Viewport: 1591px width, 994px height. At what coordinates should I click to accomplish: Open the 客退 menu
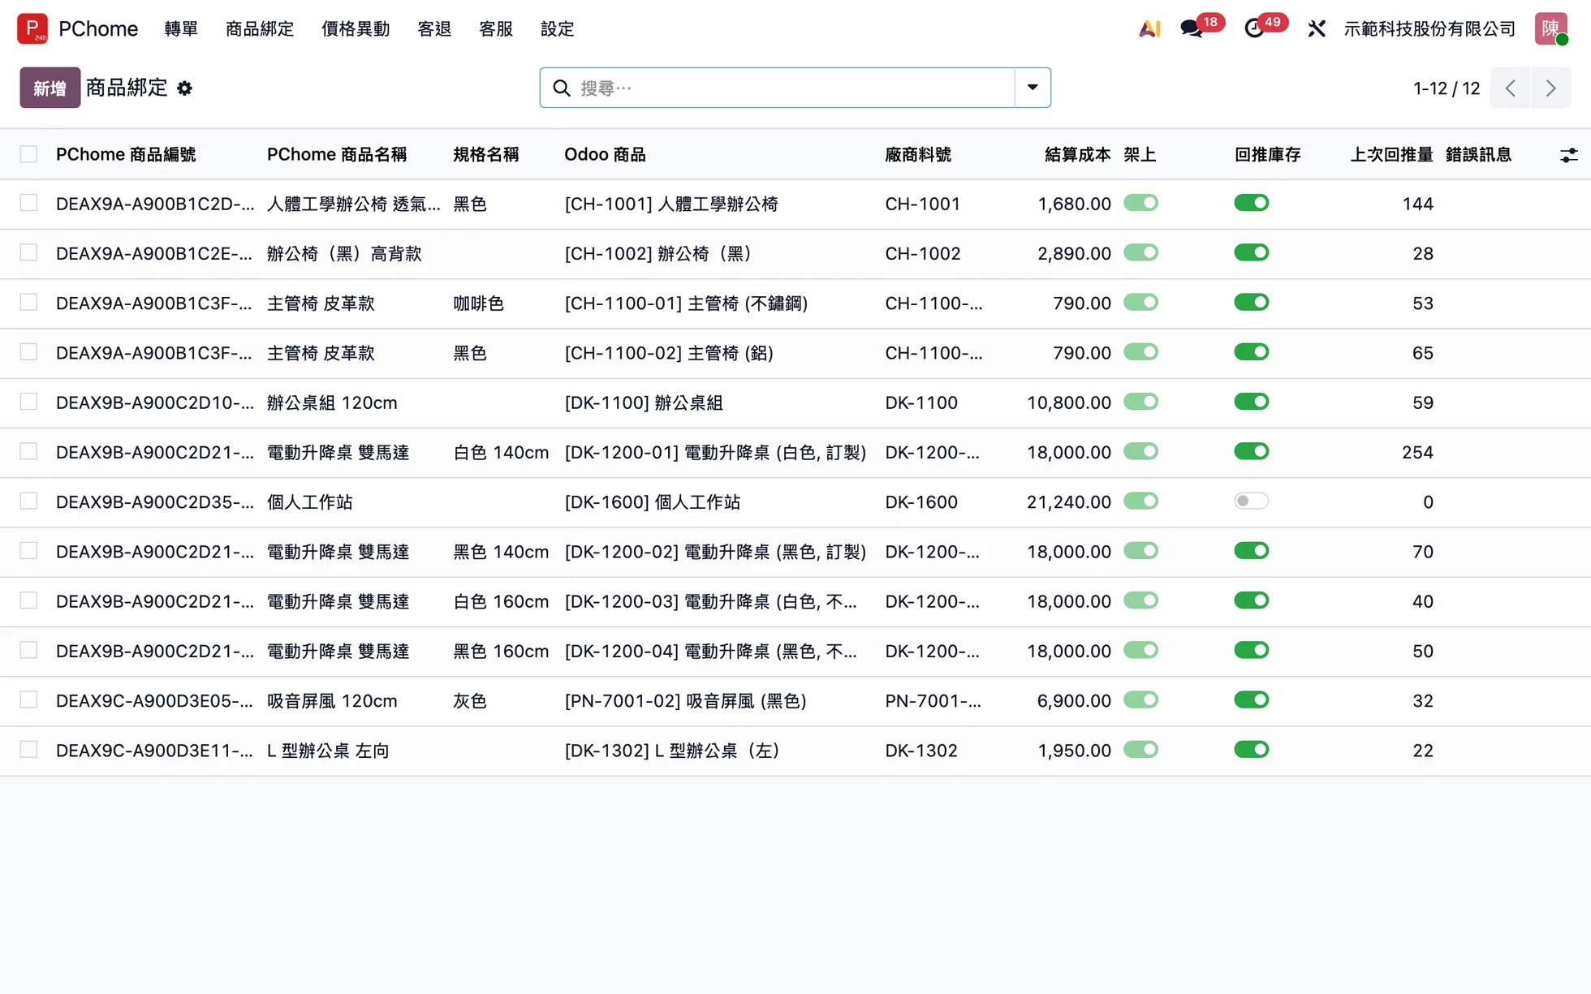[x=434, y=28]
